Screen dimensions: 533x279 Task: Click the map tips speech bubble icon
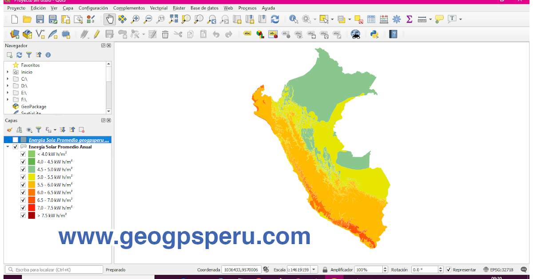tap(439, 19)
